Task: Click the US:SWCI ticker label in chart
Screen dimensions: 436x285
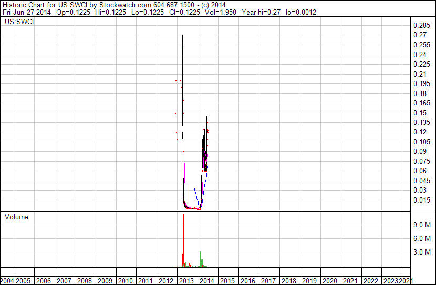Action: point(19,22)
